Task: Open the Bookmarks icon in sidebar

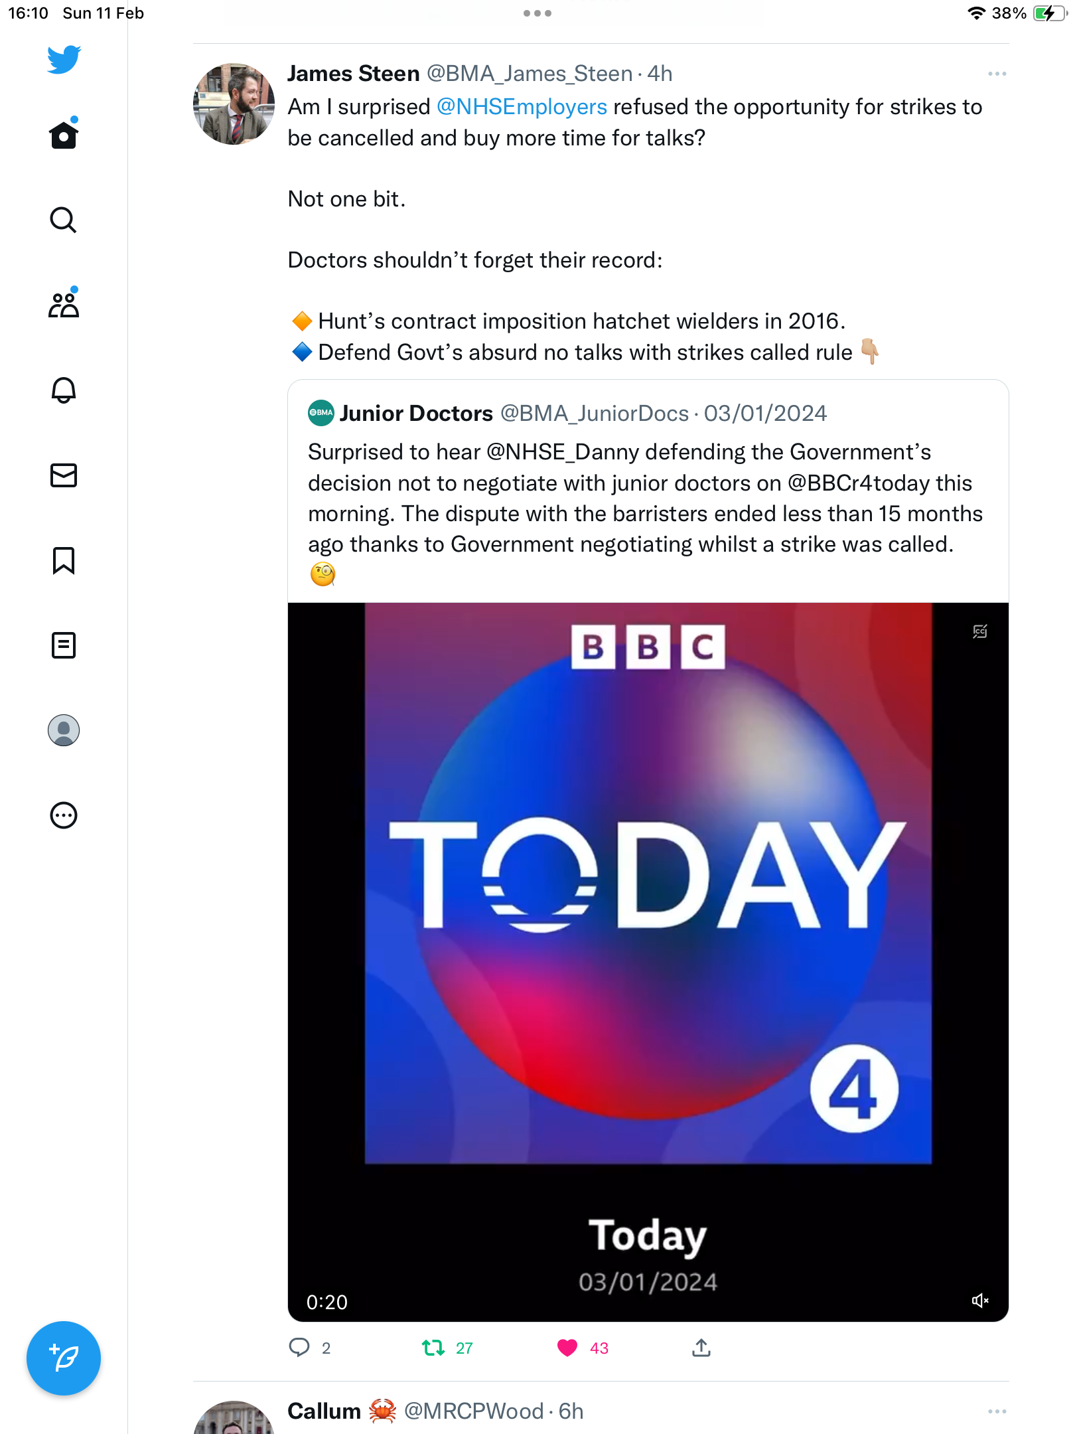Action: 64,560
